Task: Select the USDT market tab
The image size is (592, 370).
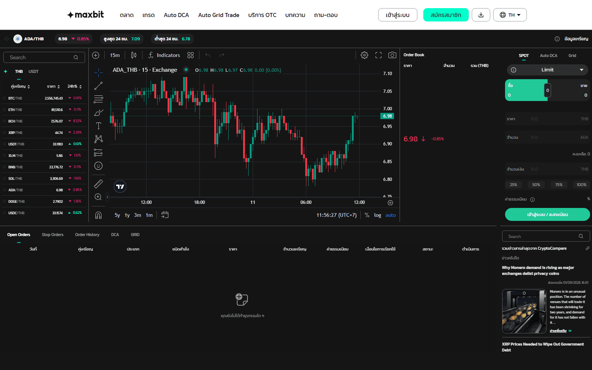Action: [x=33, y=71]
